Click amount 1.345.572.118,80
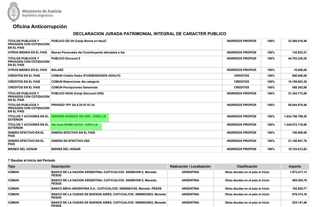Screen dimensions: 314x207 tap(295, 125)
